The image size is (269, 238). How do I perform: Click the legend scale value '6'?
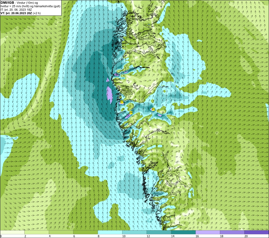tap(74, 236)
